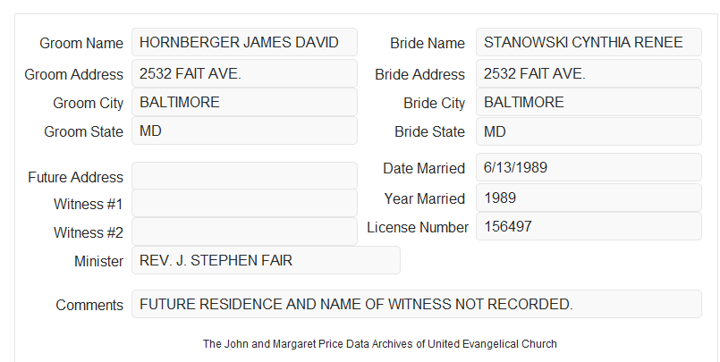The height and width of the screenshot is (362, 720).
Task: Click the Price Data Archives footer text
Action: 380,343
